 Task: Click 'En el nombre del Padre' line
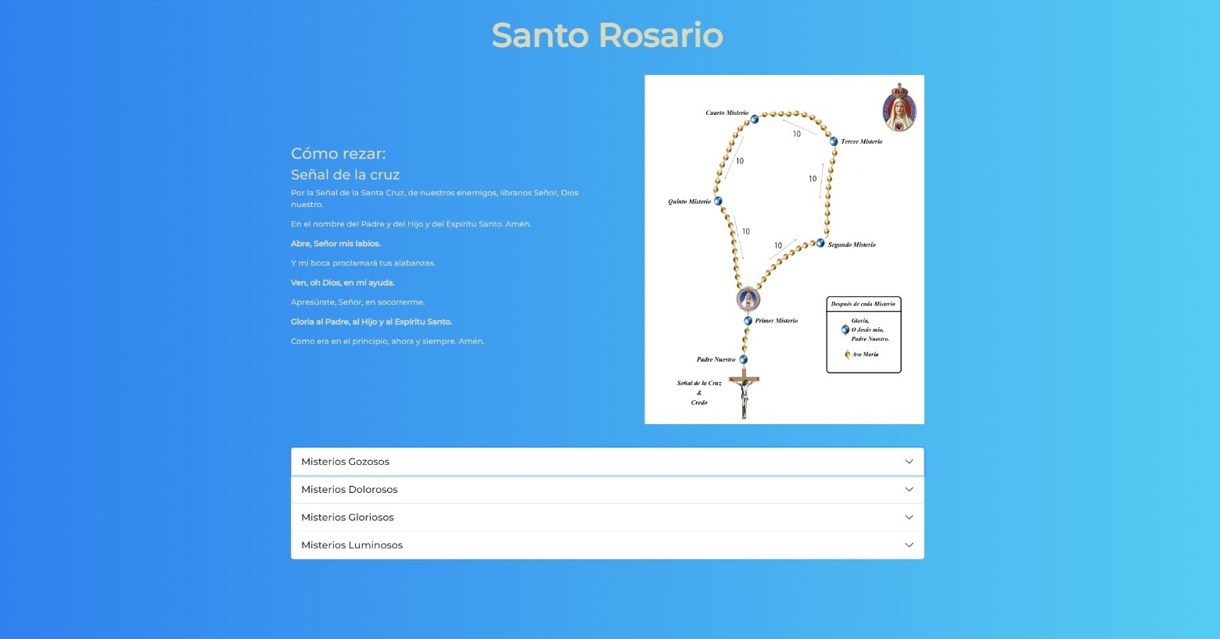coord(411,224)
